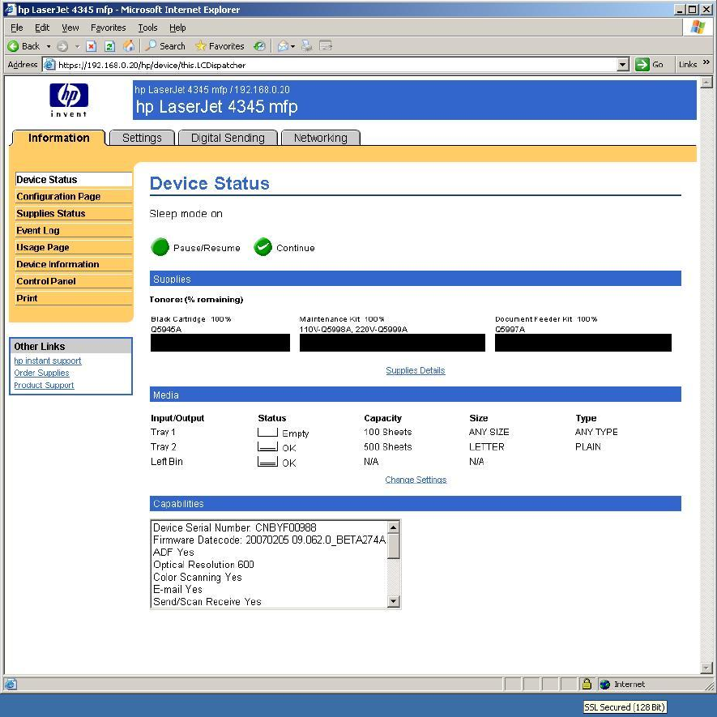This screenshot has height=717, width=717.
Task: Open Favorites star in toolbar
Action: pyautogui.click(x=220, y=46)
